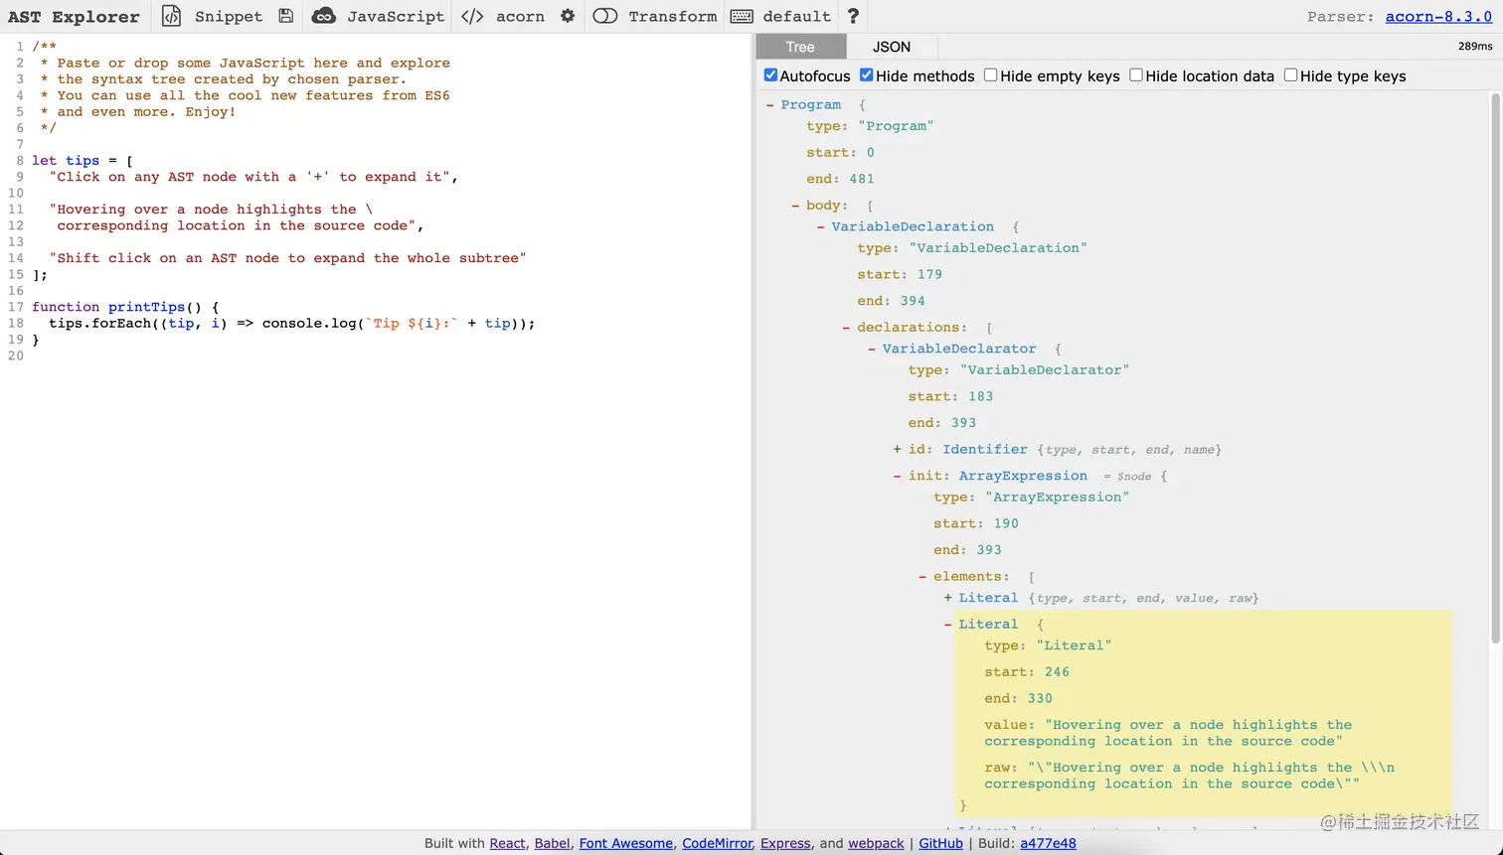Uncheck the Autofocus checkbox
Screen dimensions: 1503x855
coord(770,75)
